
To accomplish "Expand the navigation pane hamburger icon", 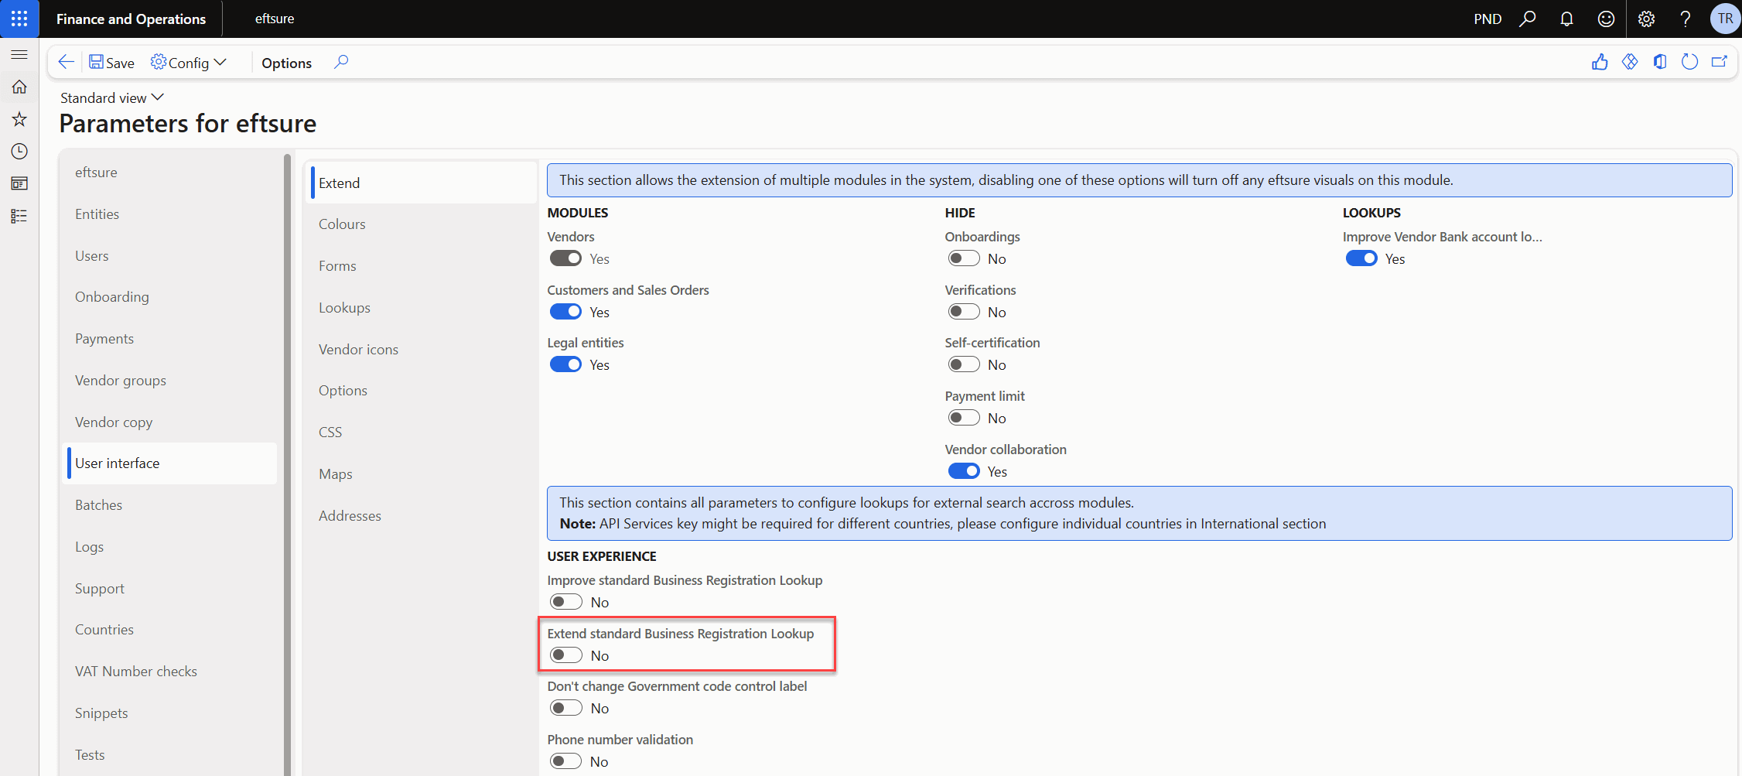I will (x=19, y=55).
